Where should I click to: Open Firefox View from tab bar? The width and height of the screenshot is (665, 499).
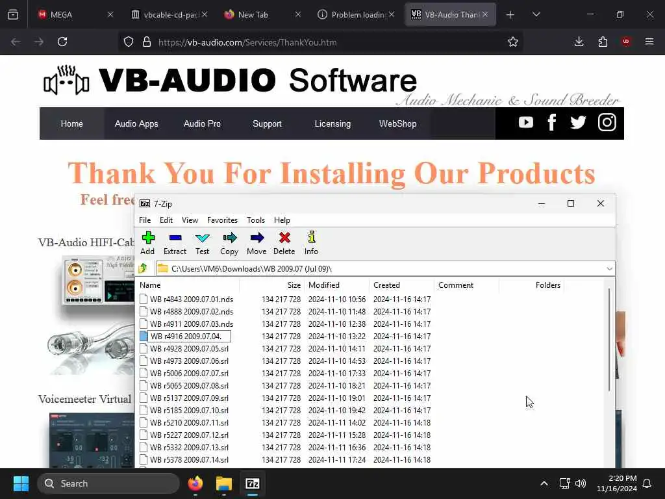tap(13, 14)
